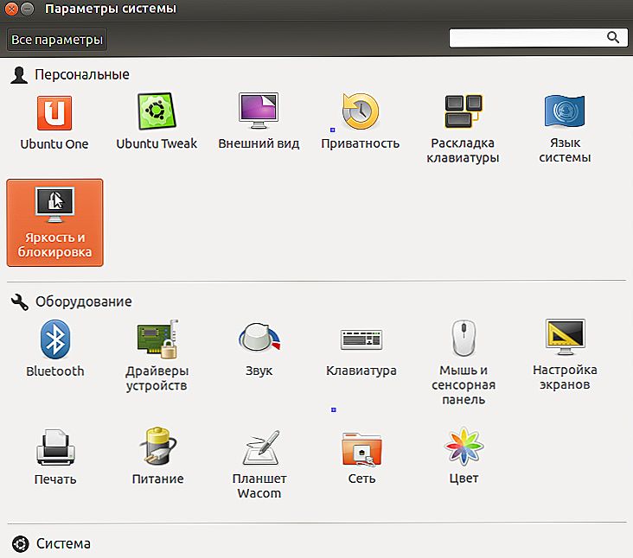
Task: Open Мышь и сенсорная панель settings
Action: click(464, 363)
